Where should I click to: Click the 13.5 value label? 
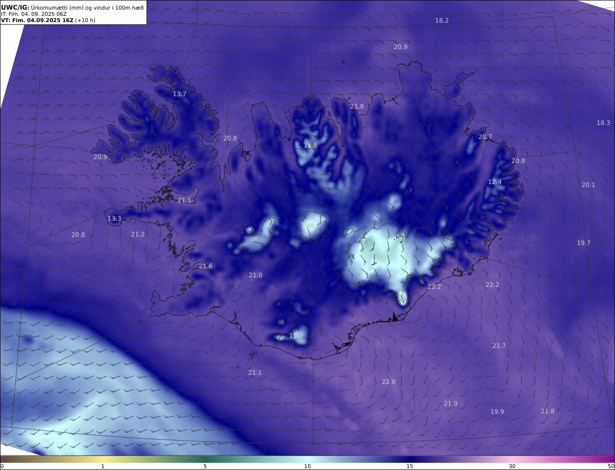click(x=310, y=146)
